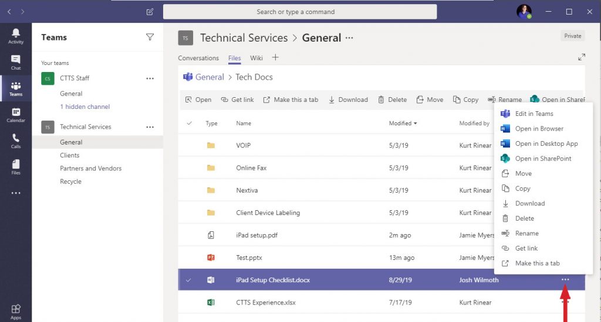601x322 pixels.
Task: Click Copy in the files toolbar
Action: click(x=465, y=100)
